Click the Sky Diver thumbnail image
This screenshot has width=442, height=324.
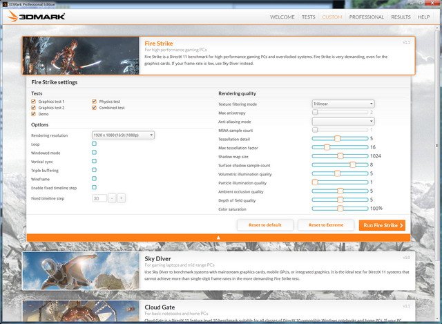tap(81, 271)
